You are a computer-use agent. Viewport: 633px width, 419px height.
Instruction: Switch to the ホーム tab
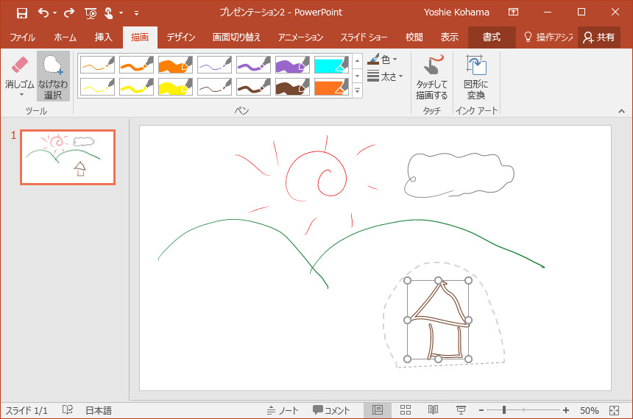point(65,37)
